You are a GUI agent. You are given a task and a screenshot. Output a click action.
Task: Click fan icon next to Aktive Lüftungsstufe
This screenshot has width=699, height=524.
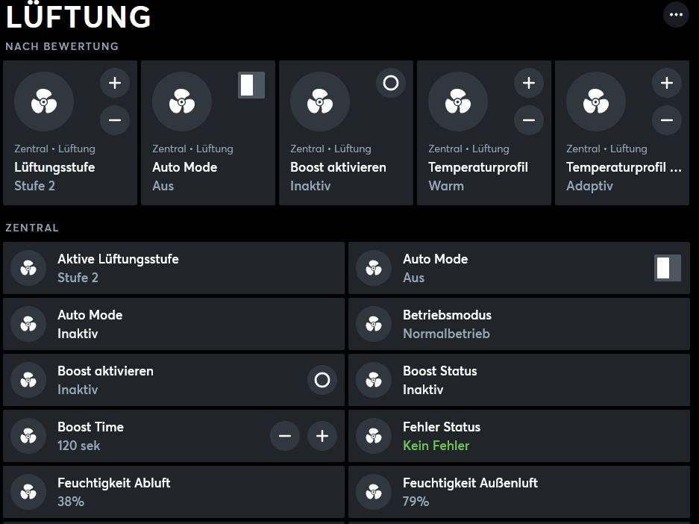pyautogui.click(x=28, y=268)
